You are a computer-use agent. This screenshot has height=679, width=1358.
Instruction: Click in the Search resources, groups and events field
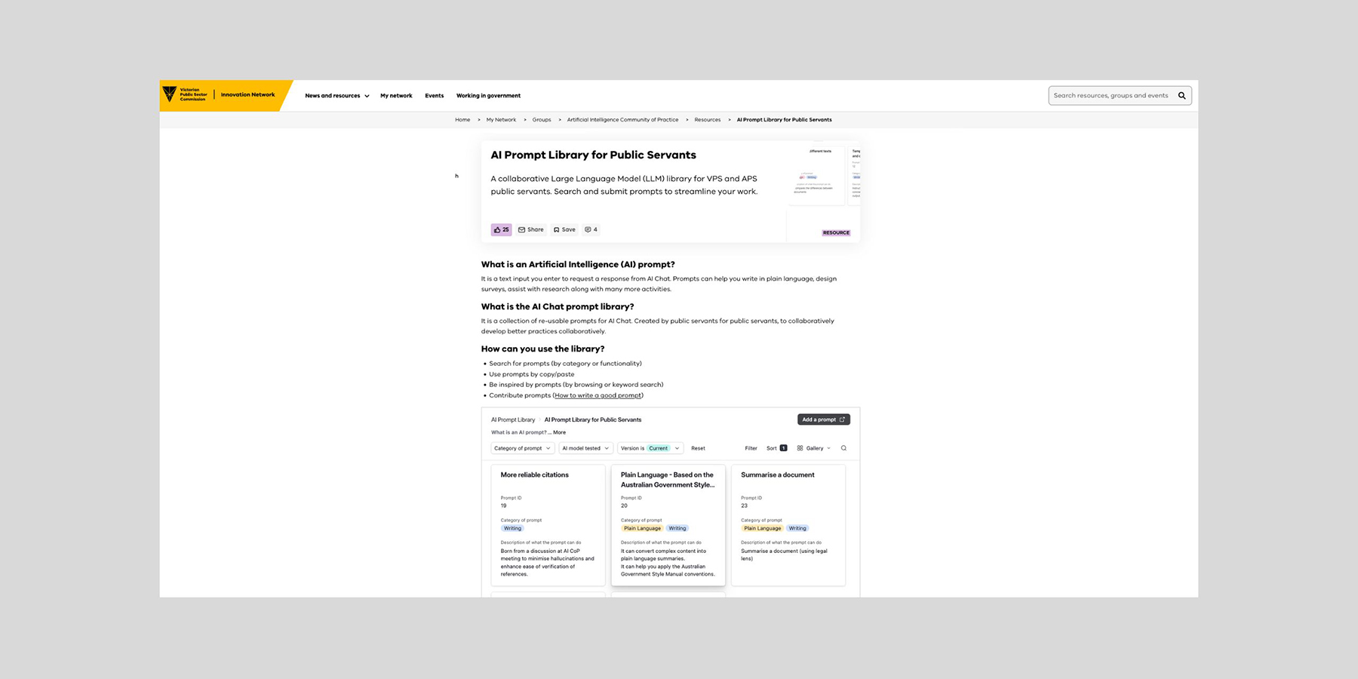[1111, 96]
